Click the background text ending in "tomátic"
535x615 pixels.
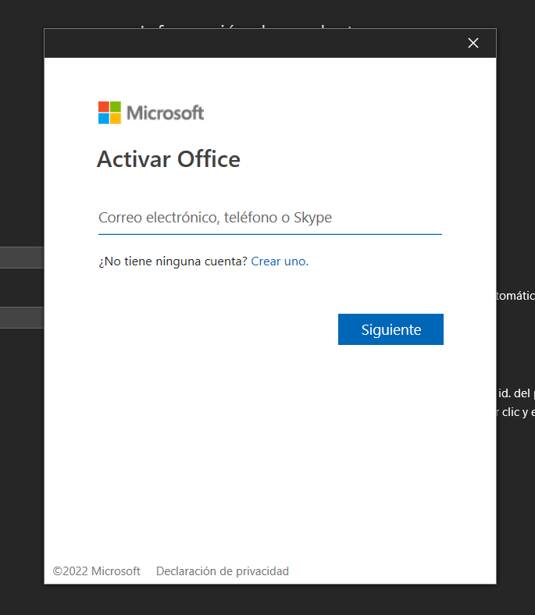[515, 296]
